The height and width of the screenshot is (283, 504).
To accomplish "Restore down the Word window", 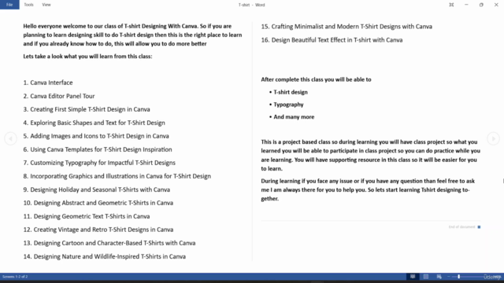I will pyautogui.click(x=481, y=5).
